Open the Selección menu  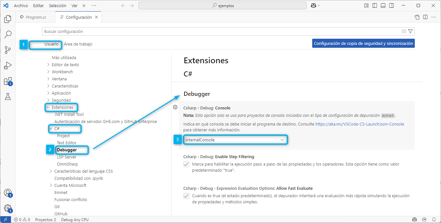tap(58, 5)
